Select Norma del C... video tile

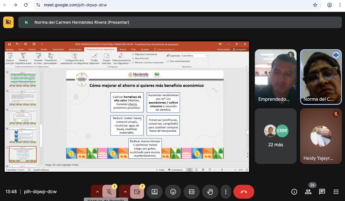(x=321, y=77)
